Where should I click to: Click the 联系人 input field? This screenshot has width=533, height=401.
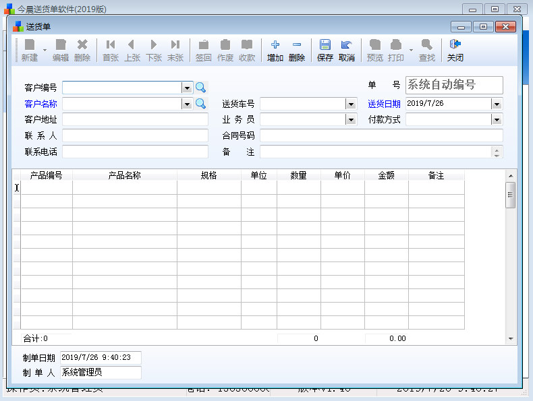pyautogui.click(x=135, y=135)
